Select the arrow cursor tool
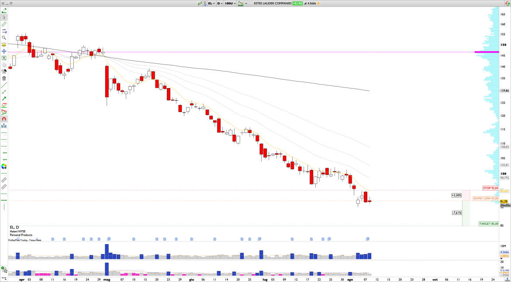 click(x=4, y=17)
